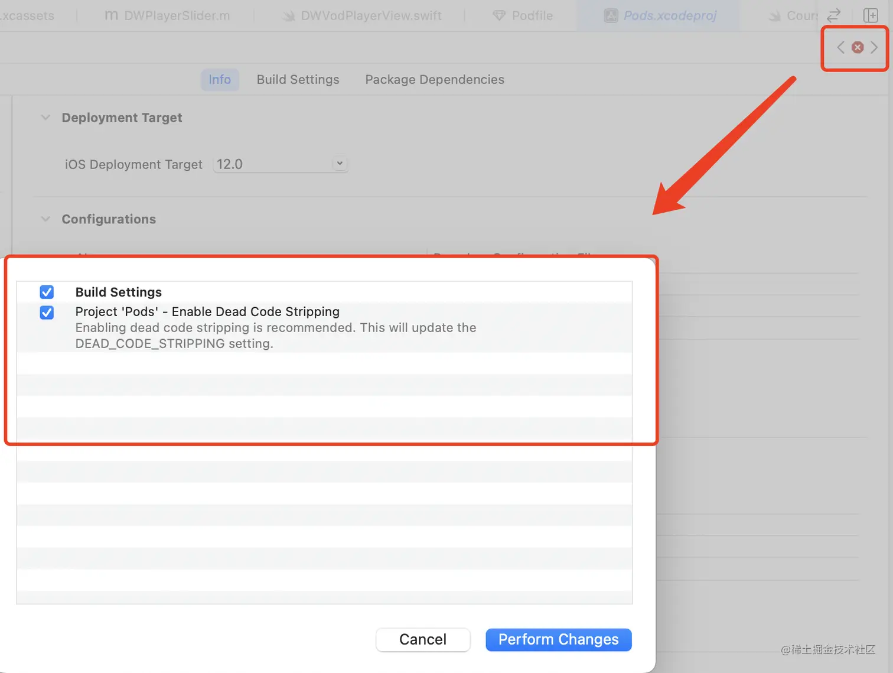
Task: Click the Objective-C m file icon
Action: click(x=111, y=15)
